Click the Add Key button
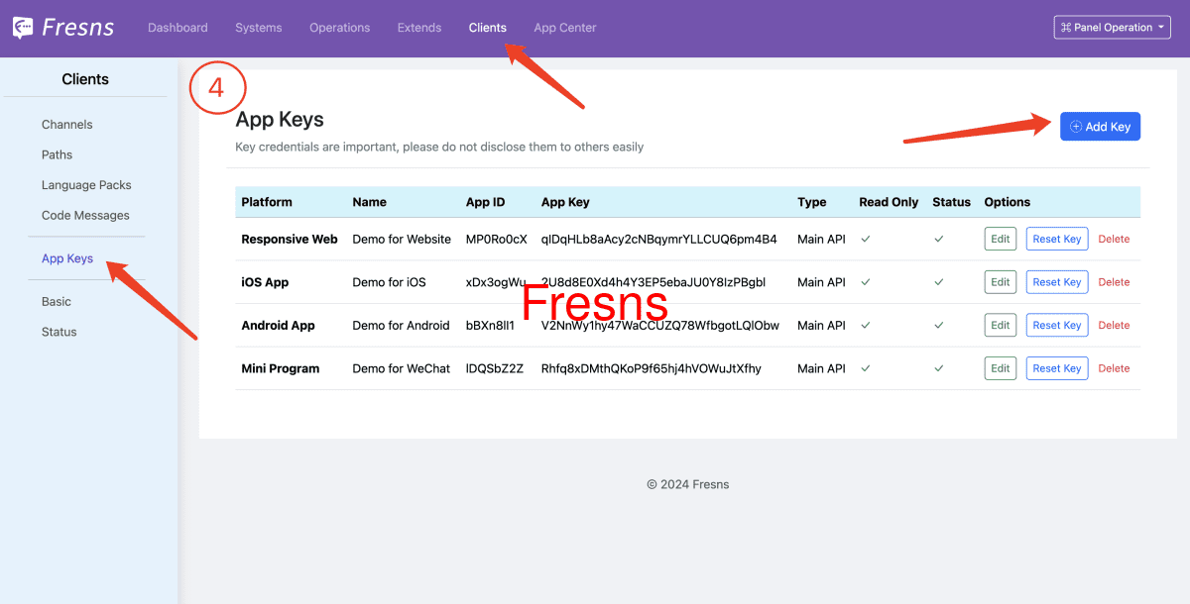This screenshot has width=1190, height=604. coord(1100,126)
